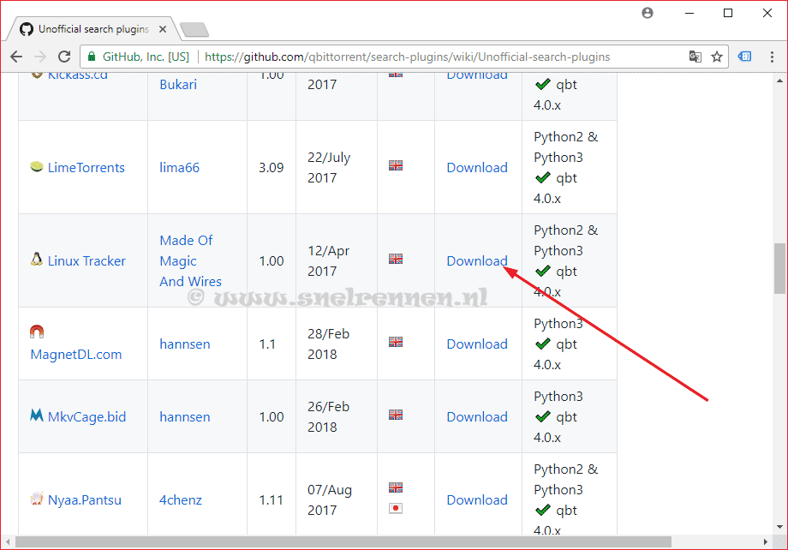Click the vertical scrollbar down arrow
The width and height of the screenshot is (788, 550).
point(779,527)
